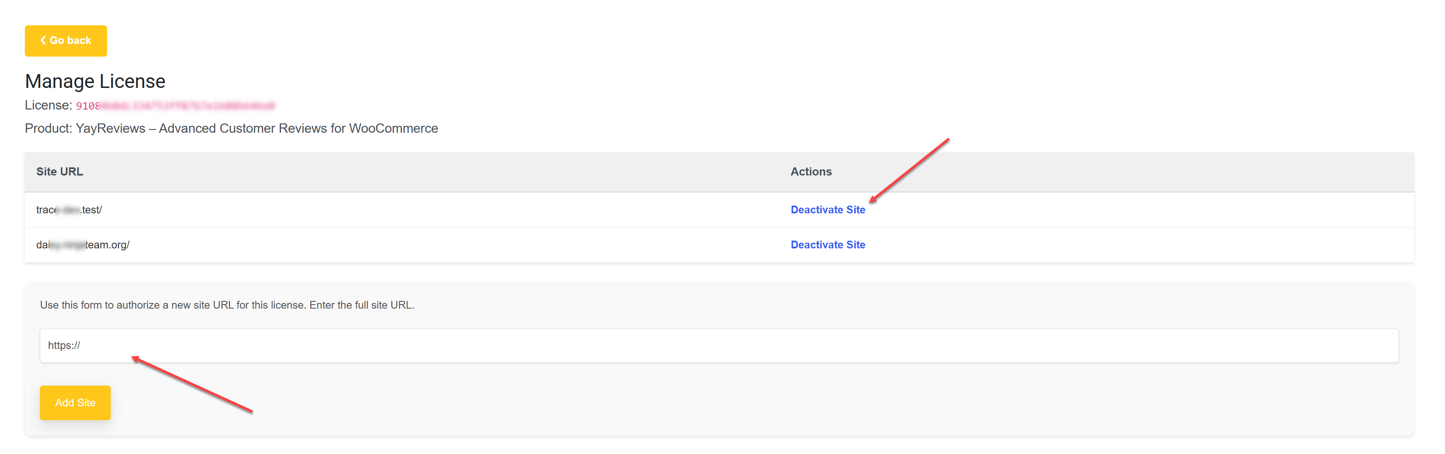Viewport: 1445px width, 454px height.
Task: Click the left chevron icon beside Go back
Action: coord(43,40)
